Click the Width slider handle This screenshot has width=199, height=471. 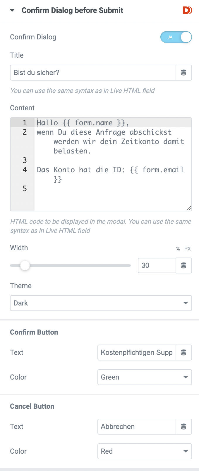(25, 265)
